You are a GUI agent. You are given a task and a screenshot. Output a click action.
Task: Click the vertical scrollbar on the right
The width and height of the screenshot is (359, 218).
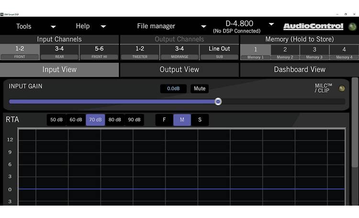pyautogui.click(x=355, y=124)
